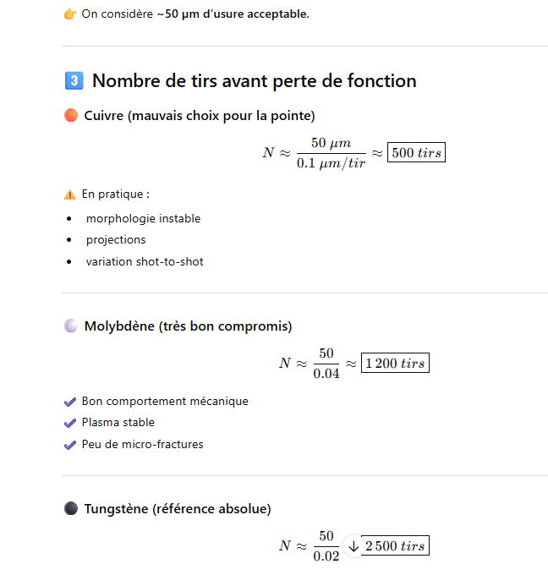The height and width of the screenshot is (575, 548).
Task: Click the boxed 500 tirs result
Action: click(x=416, y=153)
